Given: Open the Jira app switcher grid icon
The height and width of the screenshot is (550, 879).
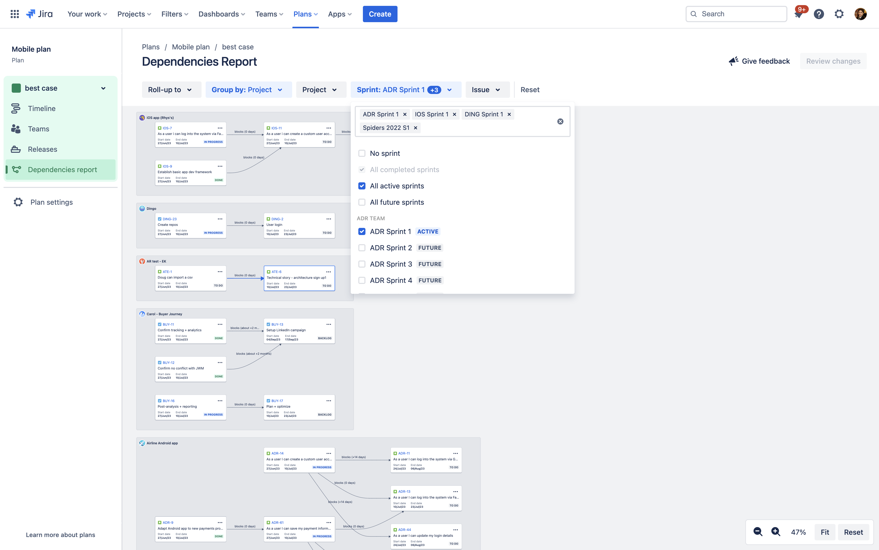Looking at the screenshot, I should coord(15,14).
